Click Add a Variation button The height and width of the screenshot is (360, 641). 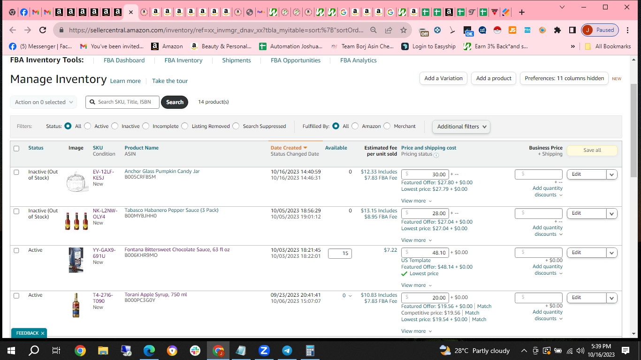coord(443,78)
